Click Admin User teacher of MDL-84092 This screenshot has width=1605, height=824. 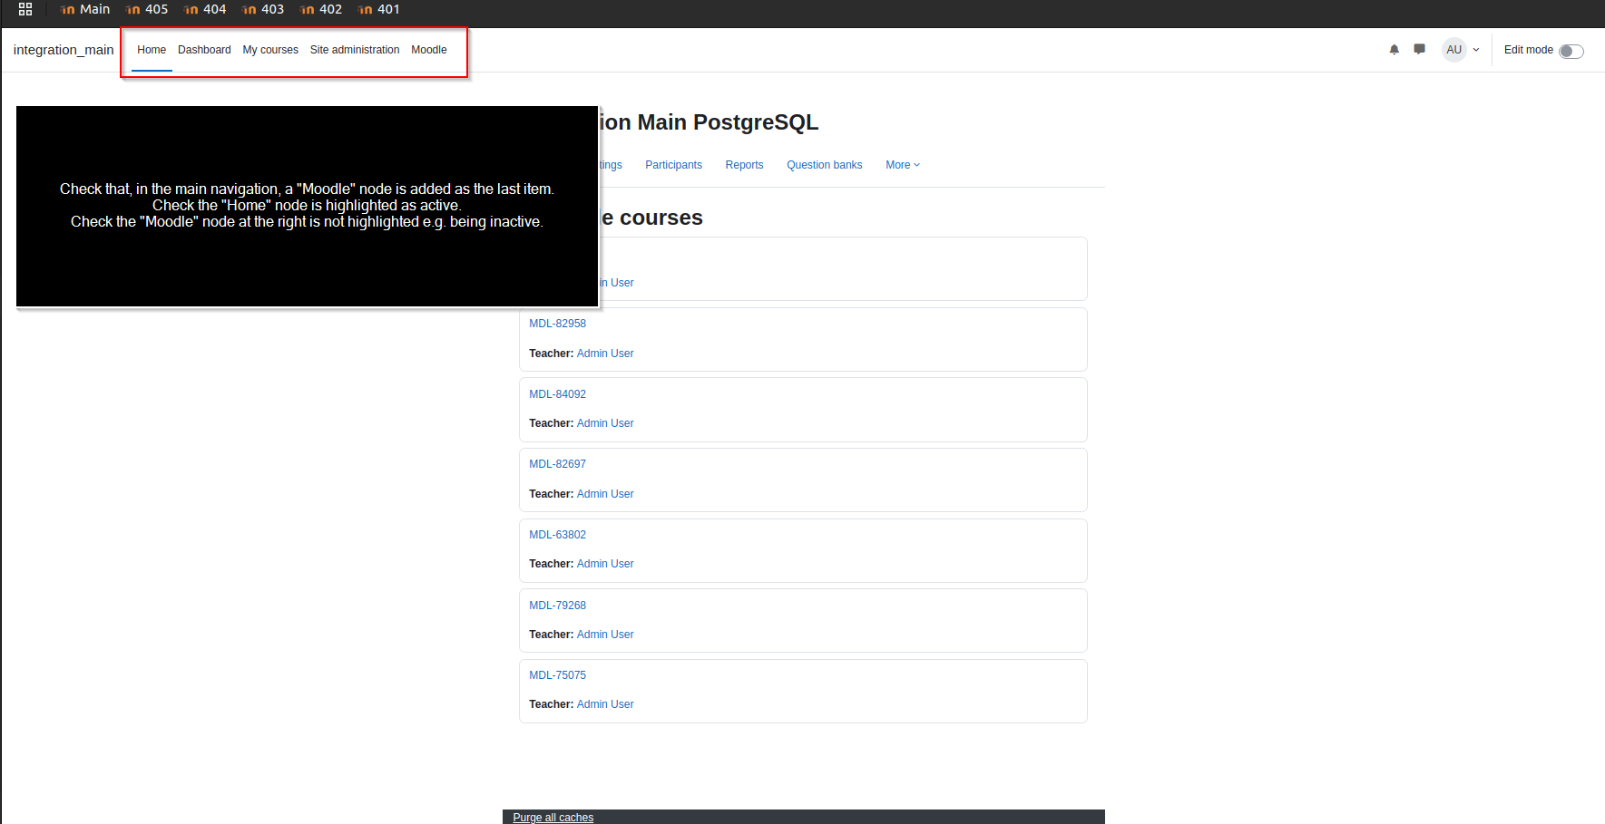point(605,423)
